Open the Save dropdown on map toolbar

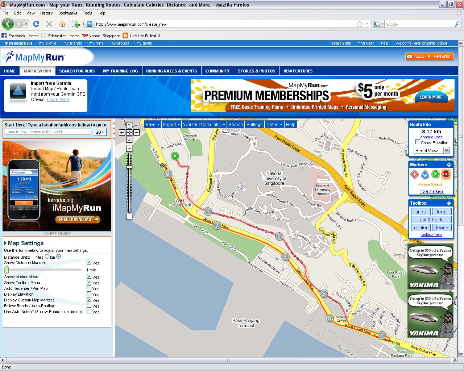pyautogui.click(x=153, y=124)
